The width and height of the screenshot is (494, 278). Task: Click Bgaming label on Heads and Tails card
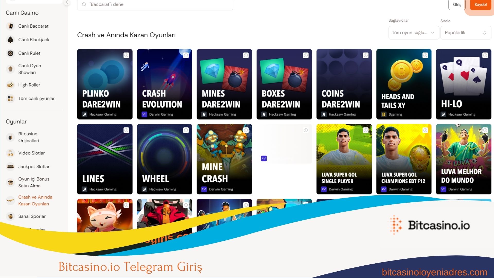[395, 114]
